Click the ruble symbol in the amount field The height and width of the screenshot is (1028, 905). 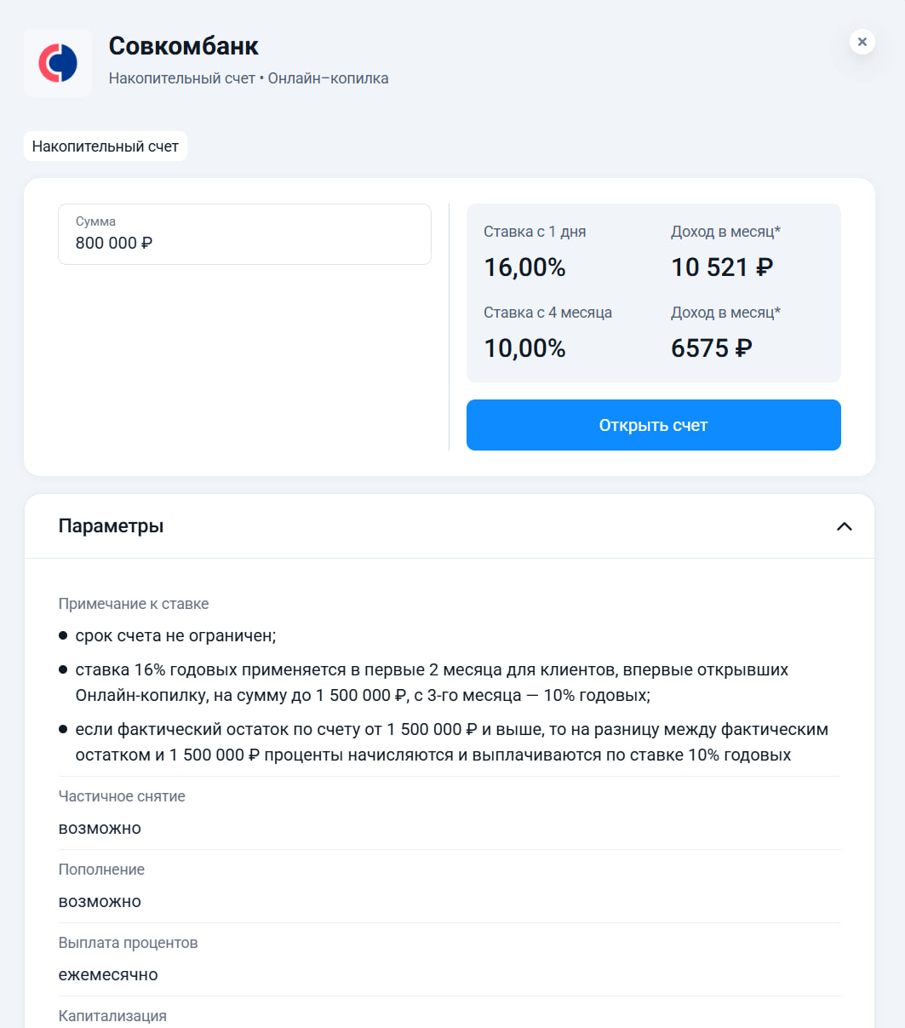(146, 244)
